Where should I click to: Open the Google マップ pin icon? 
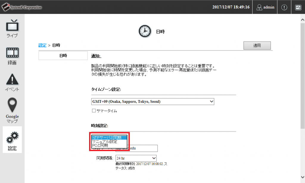[12, 105]
